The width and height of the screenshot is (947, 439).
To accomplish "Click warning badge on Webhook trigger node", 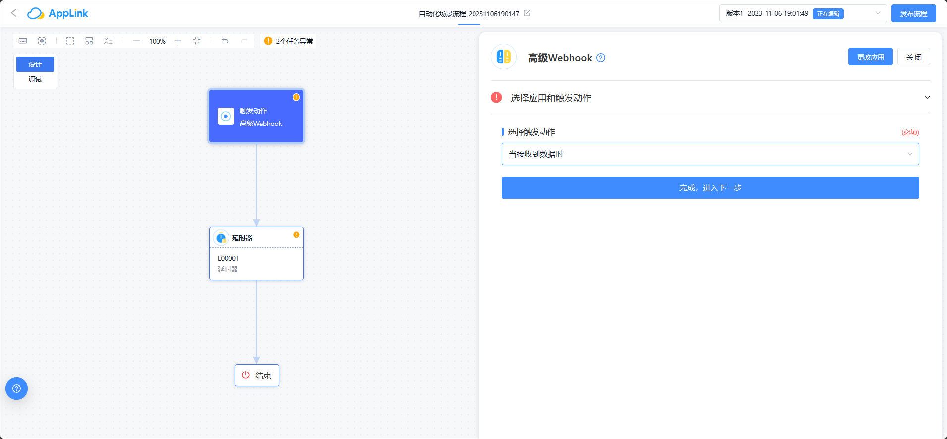I will pos(296,97).
